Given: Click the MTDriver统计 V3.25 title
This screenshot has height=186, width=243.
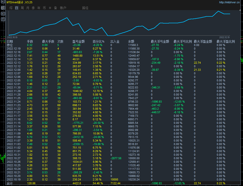Looking at the screenshot, I should [19, 2].
